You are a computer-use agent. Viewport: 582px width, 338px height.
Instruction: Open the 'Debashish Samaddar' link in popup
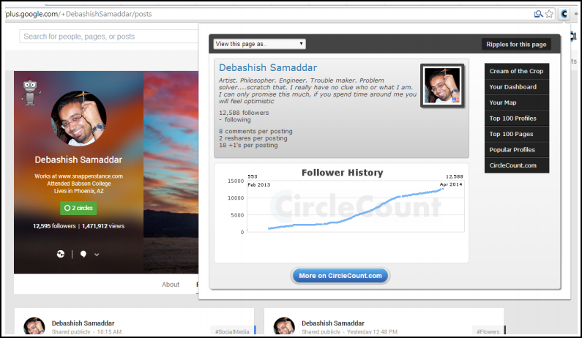coord(268,67)
